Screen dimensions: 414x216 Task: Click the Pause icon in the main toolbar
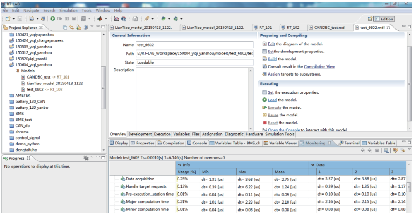tap(68, 19)
